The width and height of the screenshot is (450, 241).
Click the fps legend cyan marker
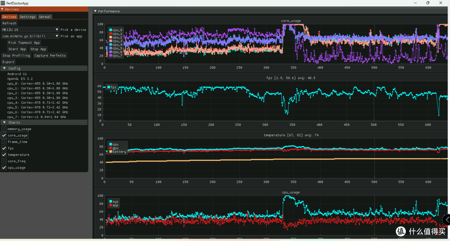(109, 87)
